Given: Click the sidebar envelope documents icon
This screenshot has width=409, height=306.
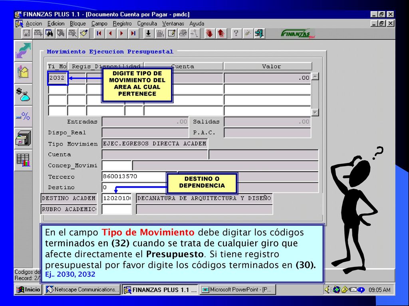Looking at the screenshot, I should coord(23,73).
